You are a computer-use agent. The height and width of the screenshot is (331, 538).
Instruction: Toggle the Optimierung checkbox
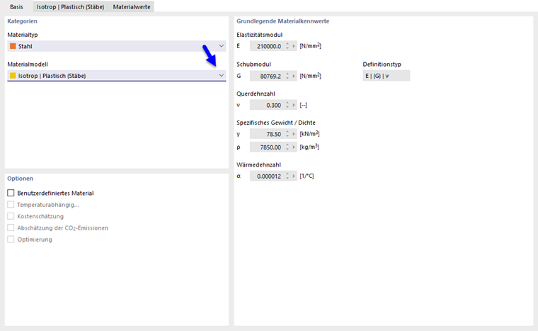click(11, 240)
